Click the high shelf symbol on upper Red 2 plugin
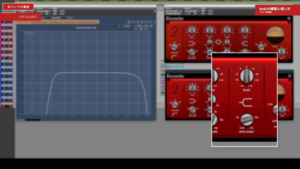 tap(245, 43)
